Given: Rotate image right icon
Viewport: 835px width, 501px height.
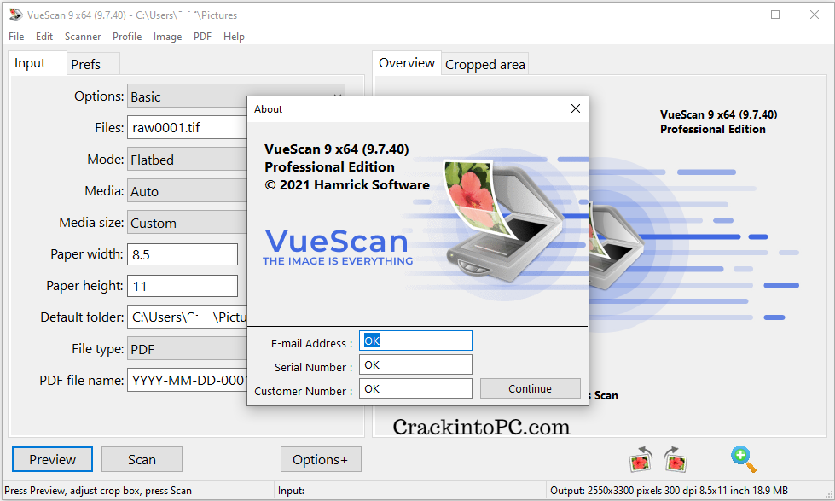Looking at the screenshot, I should coord(676,459).
